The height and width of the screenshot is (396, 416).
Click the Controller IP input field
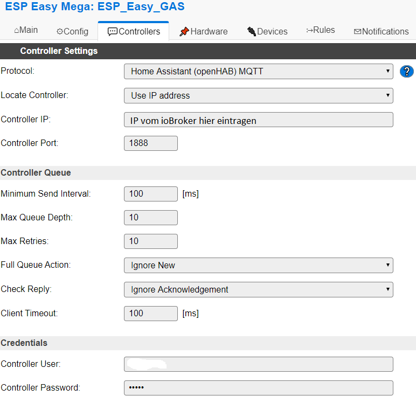[258, 120]
